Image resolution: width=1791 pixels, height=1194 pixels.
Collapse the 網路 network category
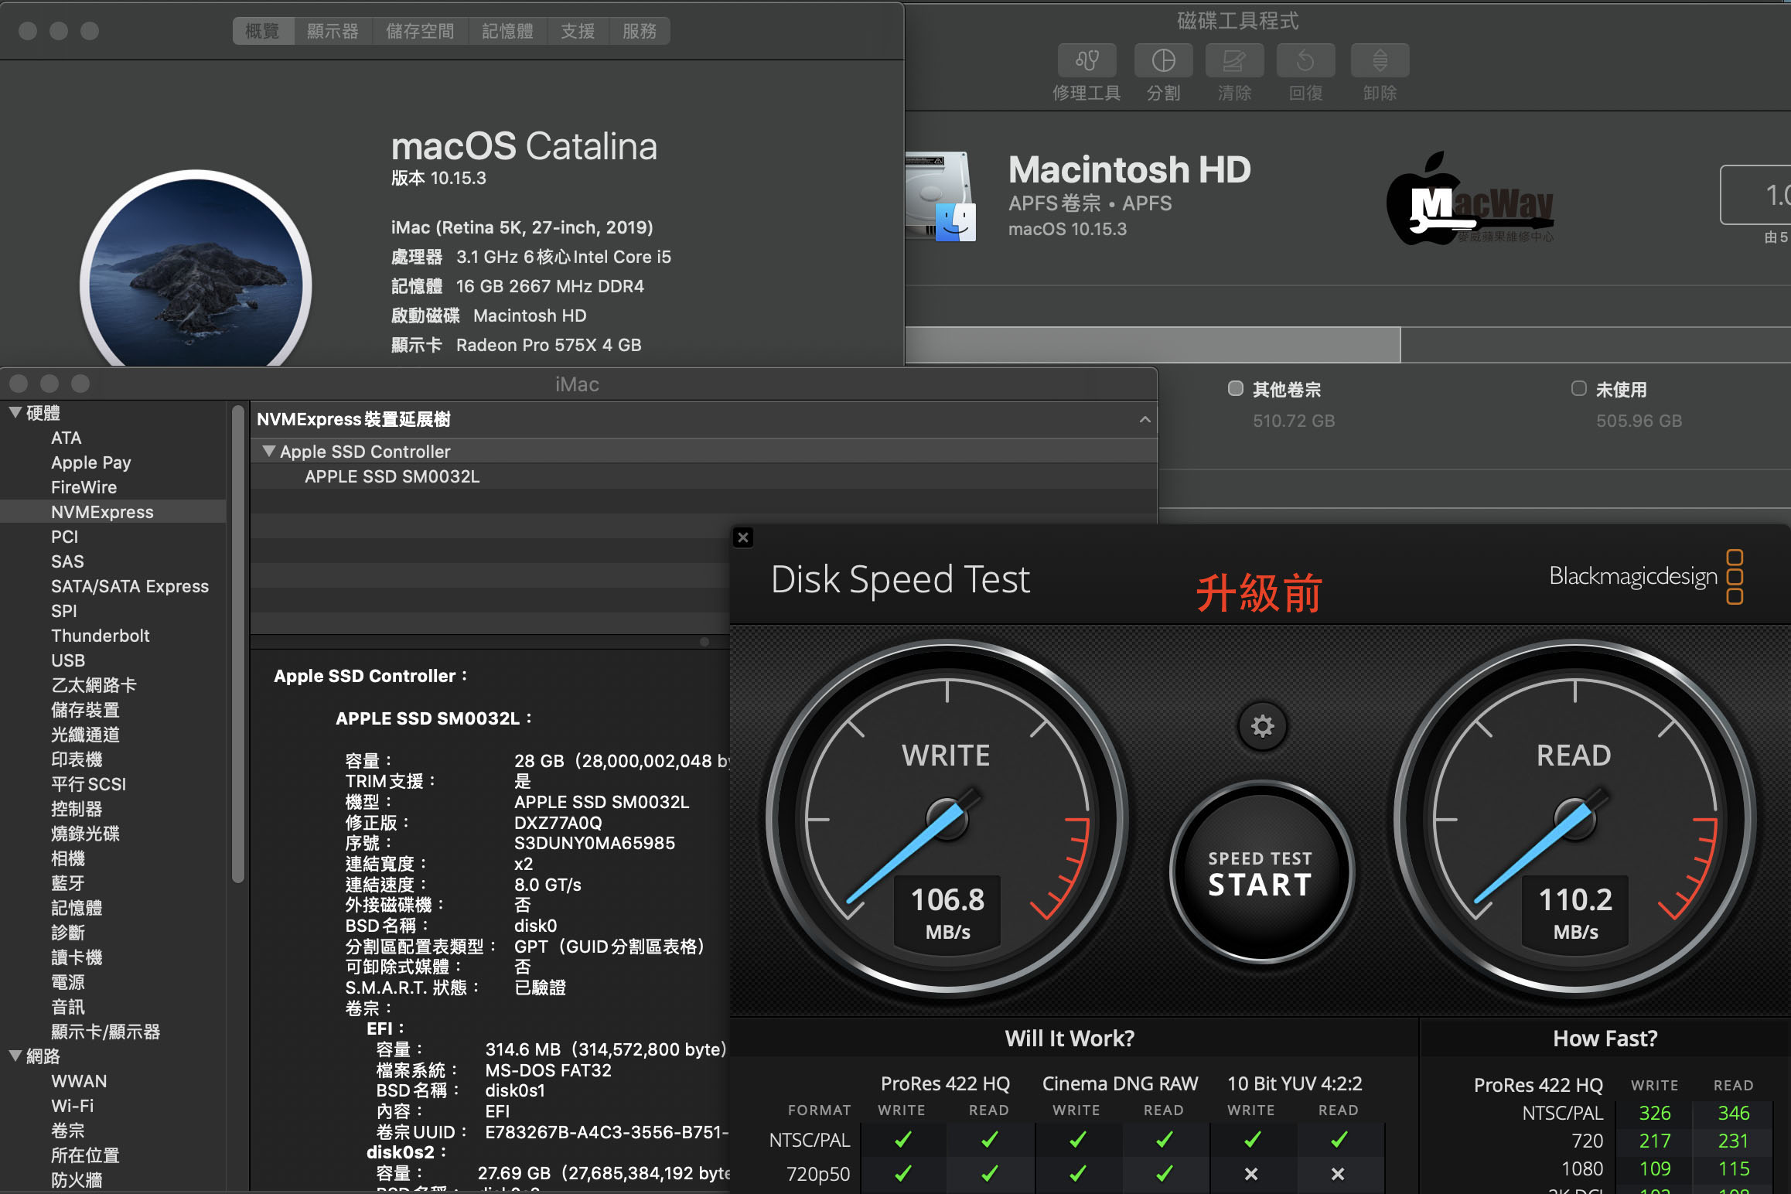pos(15,1056)
